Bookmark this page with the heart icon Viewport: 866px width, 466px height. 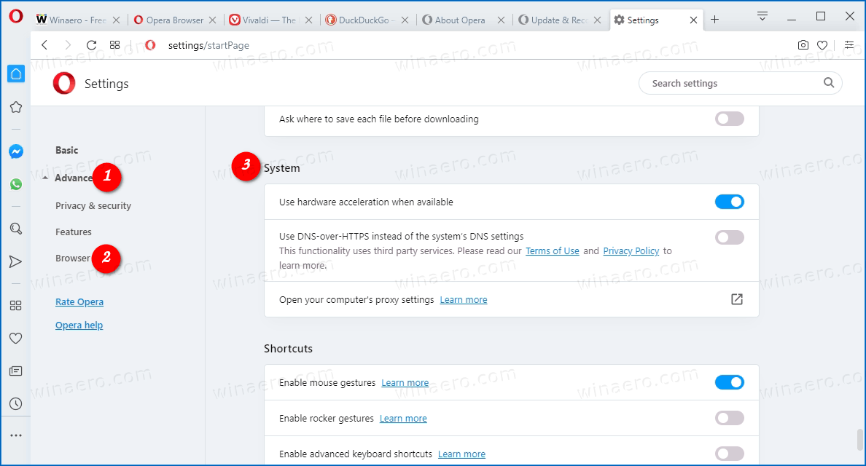point(822,44)
